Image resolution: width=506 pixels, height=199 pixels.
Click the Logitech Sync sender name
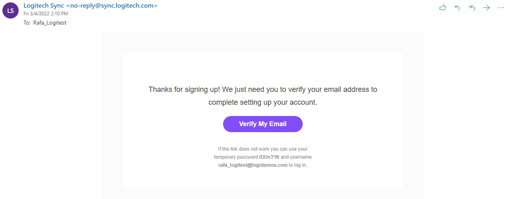click(44, 6)
